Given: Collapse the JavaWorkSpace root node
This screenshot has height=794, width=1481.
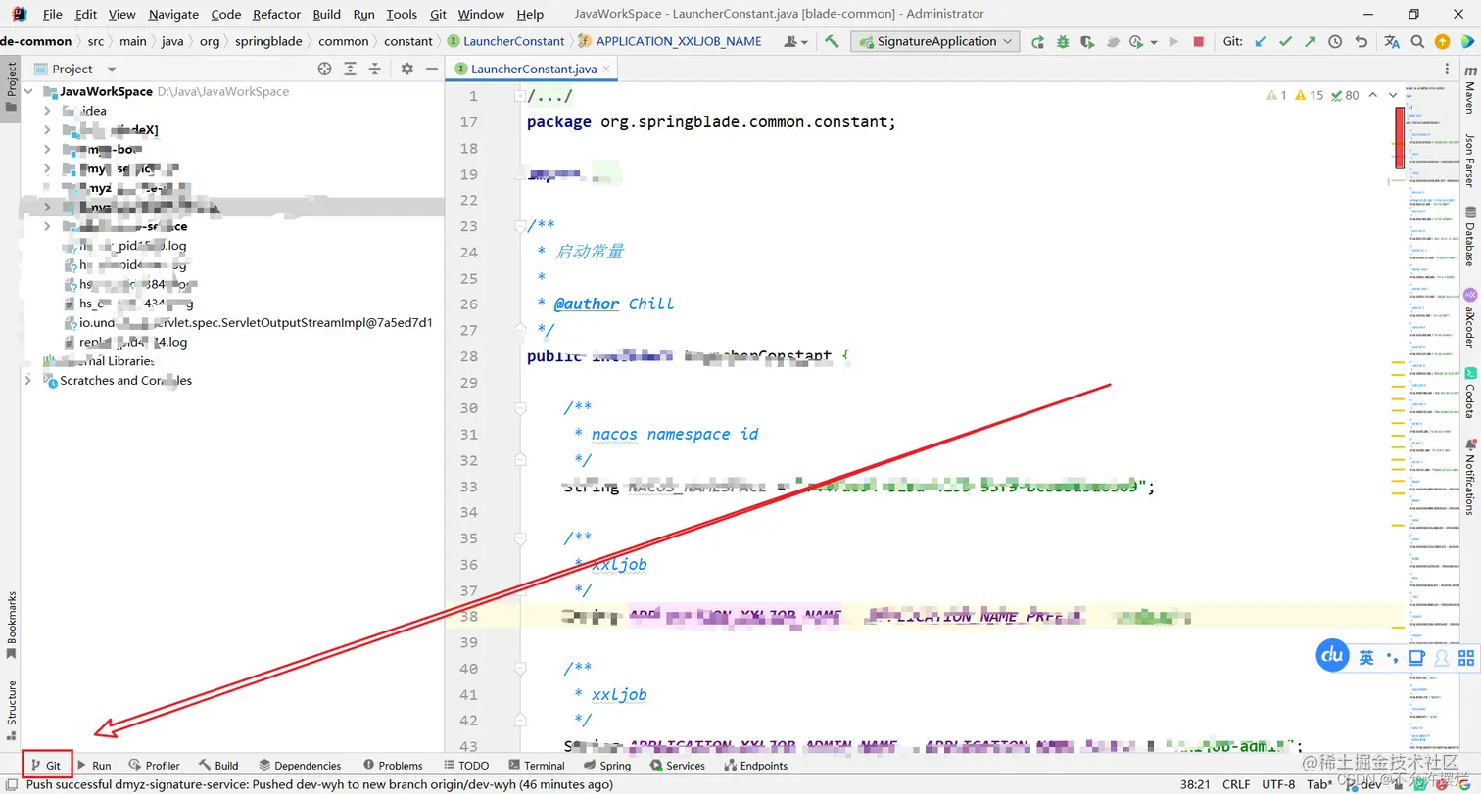Looking at the screenshot, I should (x=28, y=91).
